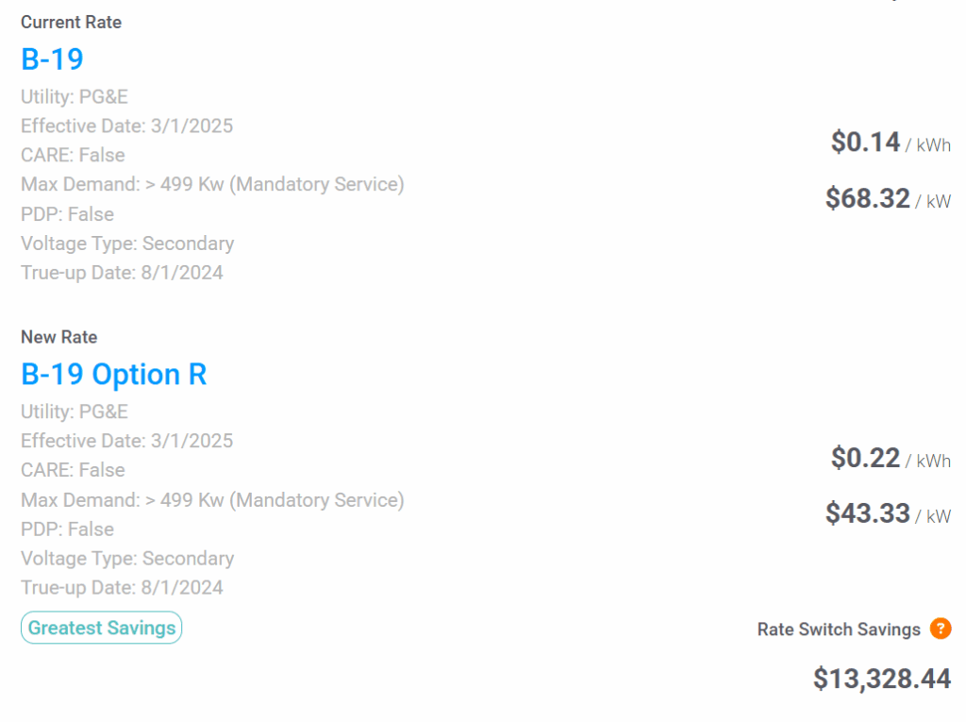
Task: Click the New Rate heading
Action: (59, 337)
